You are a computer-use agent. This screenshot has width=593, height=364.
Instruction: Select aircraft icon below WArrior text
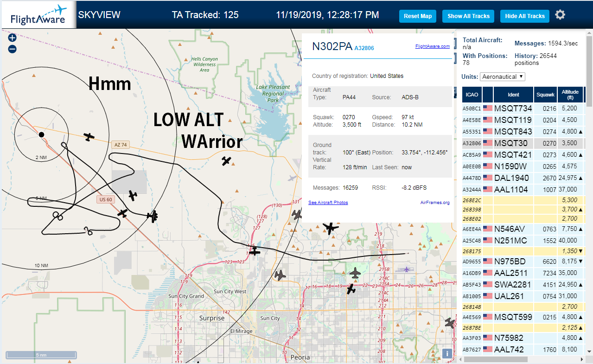[x=226, y=161]
